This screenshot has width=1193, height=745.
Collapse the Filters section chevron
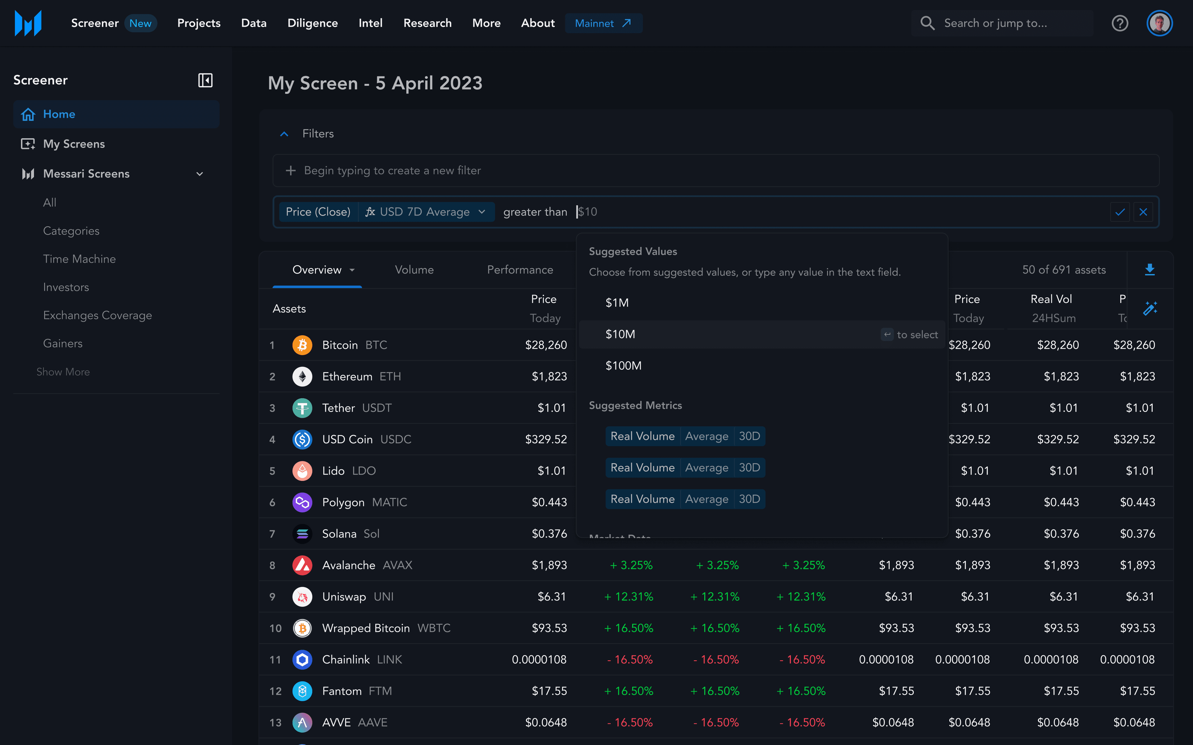pos(284,134)
